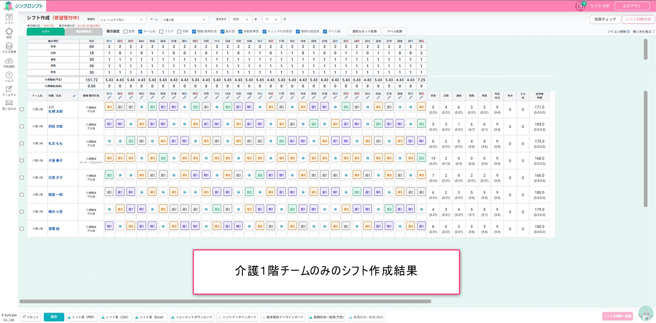Switch to the 希望申請状況 tab
The width and height of the screenshot is (656, 323).
pyautogui.click(x=83, y=32)
